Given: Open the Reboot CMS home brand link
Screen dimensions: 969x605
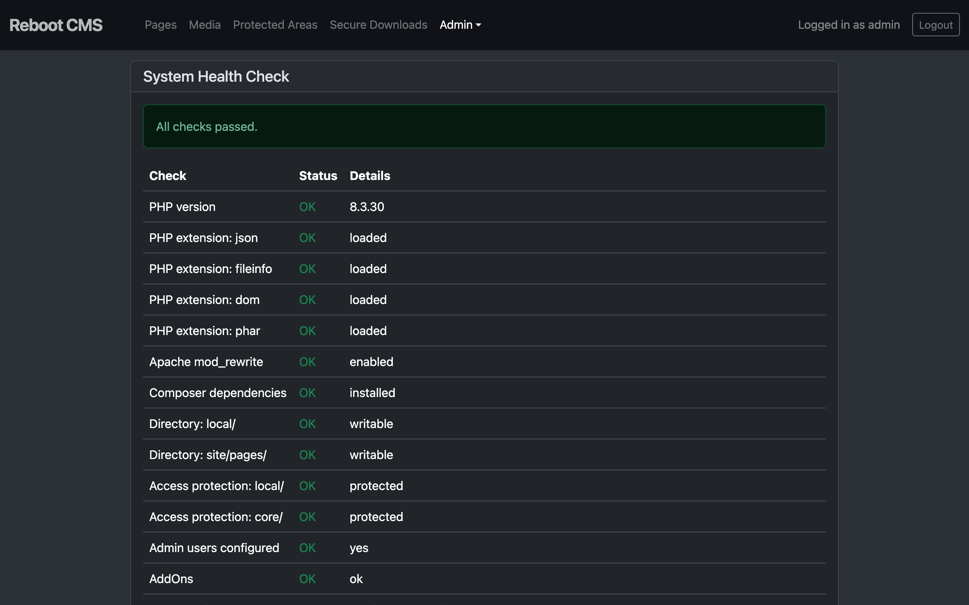Looking at the screenshot, I should tap(56, 25).
